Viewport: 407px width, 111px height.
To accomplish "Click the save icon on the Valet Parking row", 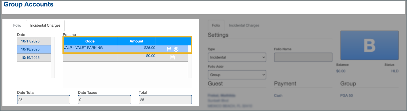I will [169, 49].
